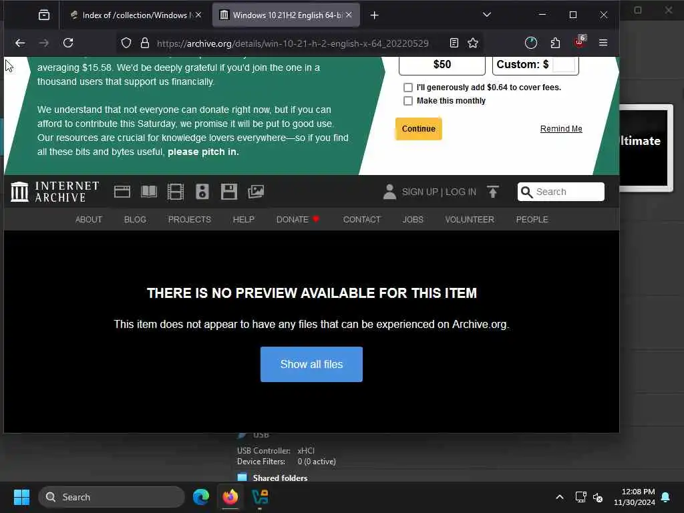Open the Texts book icon
Viewport: 684px width, 513px height.
pos(149,192)
